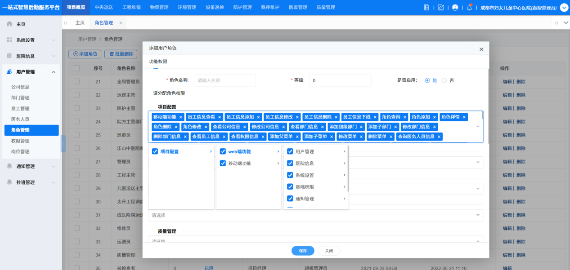This screenshot has width=570, height=270.
Task: Switch to 中央运送 top menu
Action: click(x=104, y=8)
